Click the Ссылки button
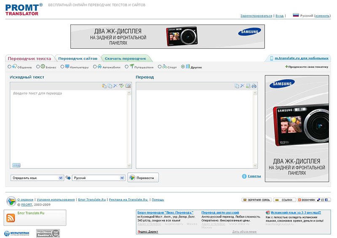 (x=285, y=200)
